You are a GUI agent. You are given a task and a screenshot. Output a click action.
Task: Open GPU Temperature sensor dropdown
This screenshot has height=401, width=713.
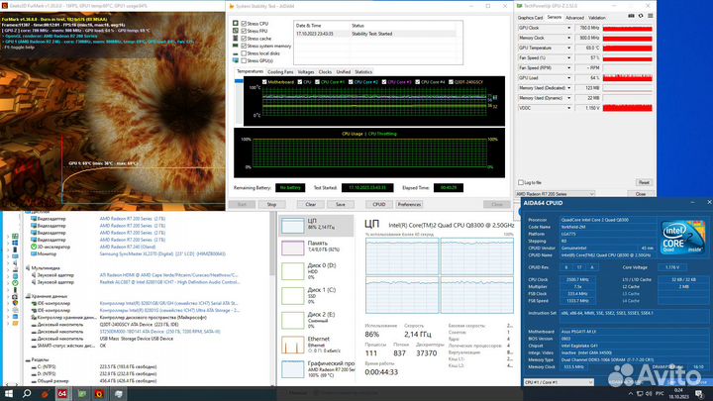click(x=568, y=48)
